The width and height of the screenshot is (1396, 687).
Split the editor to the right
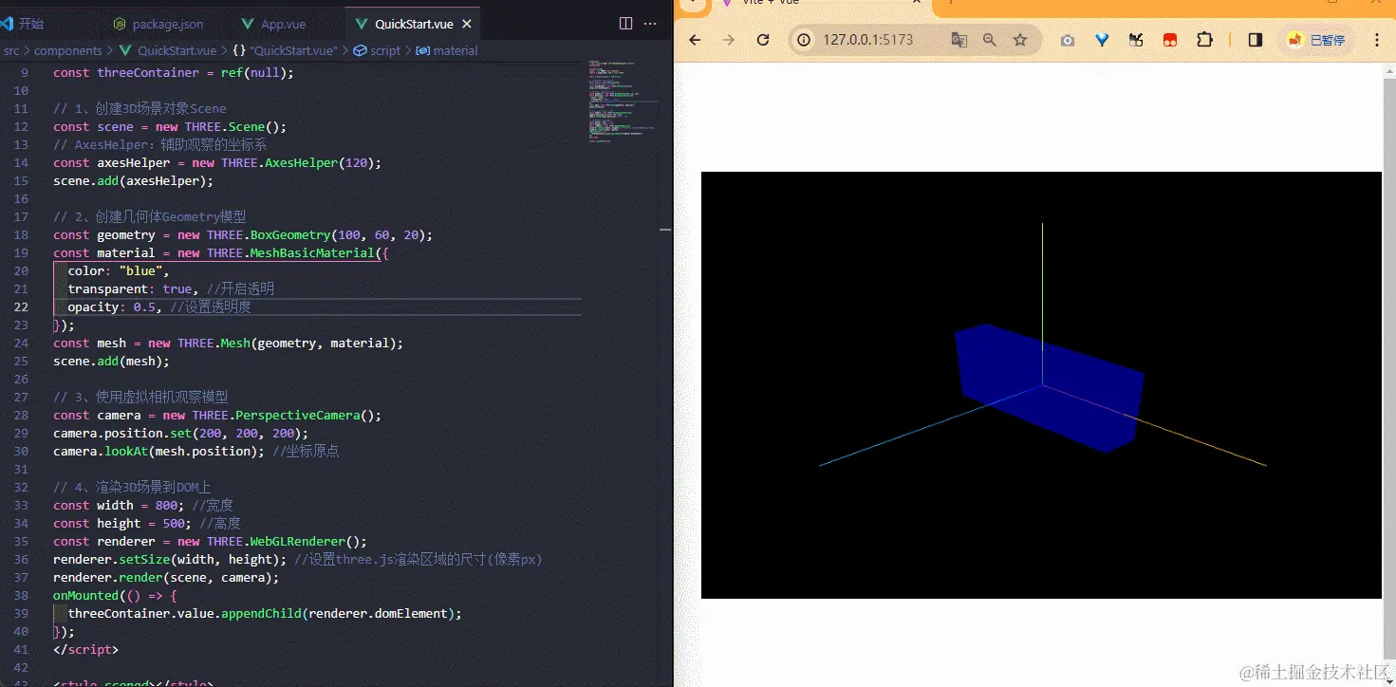[625, 24]
